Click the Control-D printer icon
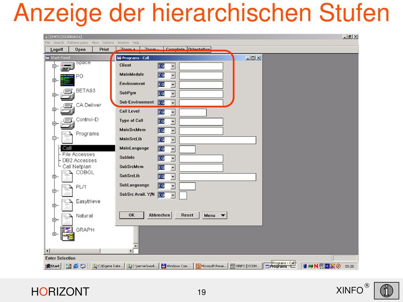This screenshot has width=403, height=302. pyautogui.click(x=68, y=123)
